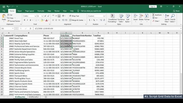Screen dimensions: 183x103
Task: Click decrease decimal icon
Action: tap(104, 20)
